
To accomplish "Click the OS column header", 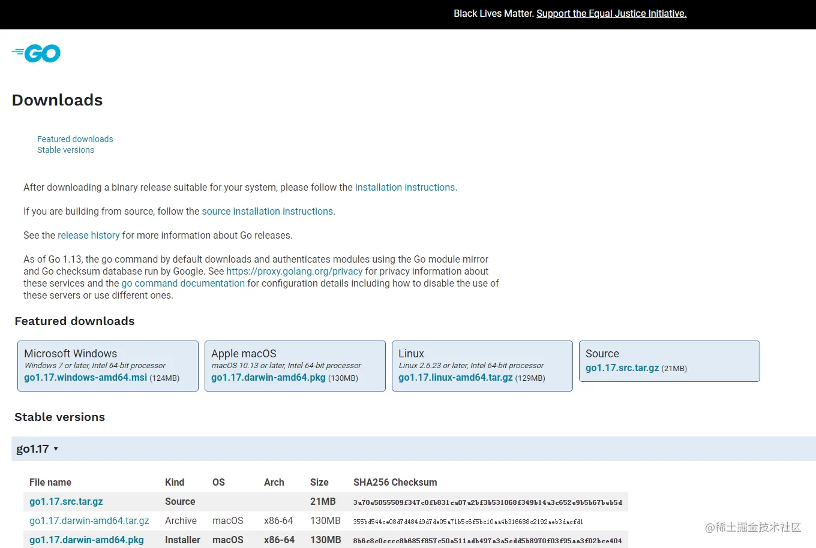I will 218,482.
